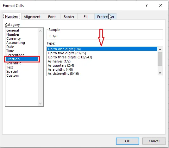This screenshot has height=148, width=169.
Task: Click the Cancel button
Action: 154,141
